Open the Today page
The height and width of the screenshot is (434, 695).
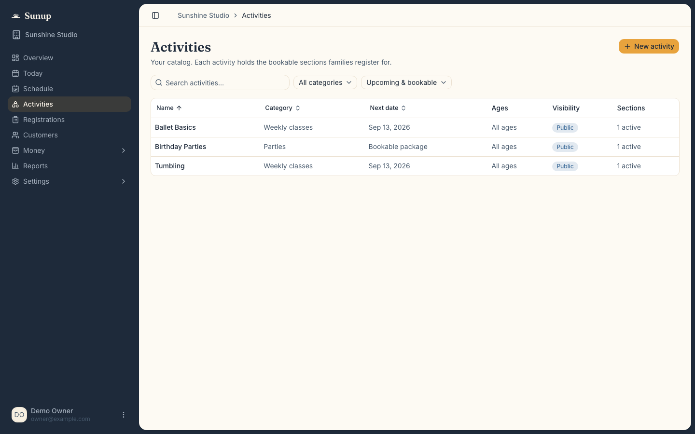point(69,73)
